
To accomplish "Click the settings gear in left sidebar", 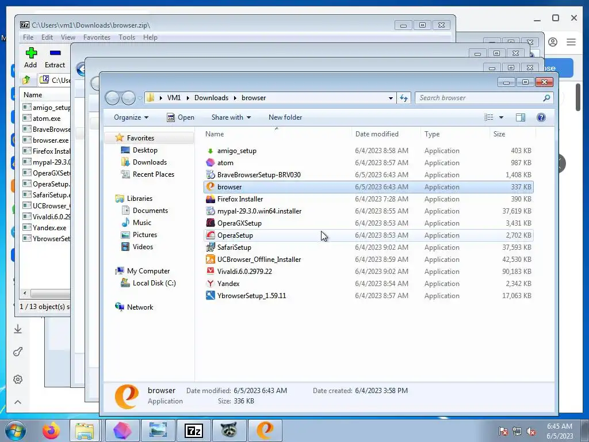I will (x=18, y=379).
